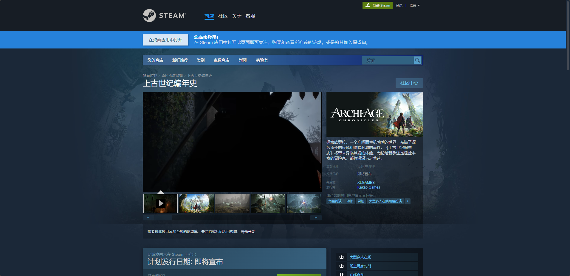
Task: Open the 类别 categories menu
Action: tap(201, 60)
